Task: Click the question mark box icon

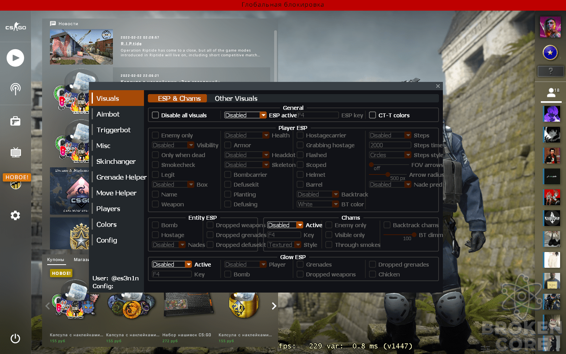Action: point(551,71)
